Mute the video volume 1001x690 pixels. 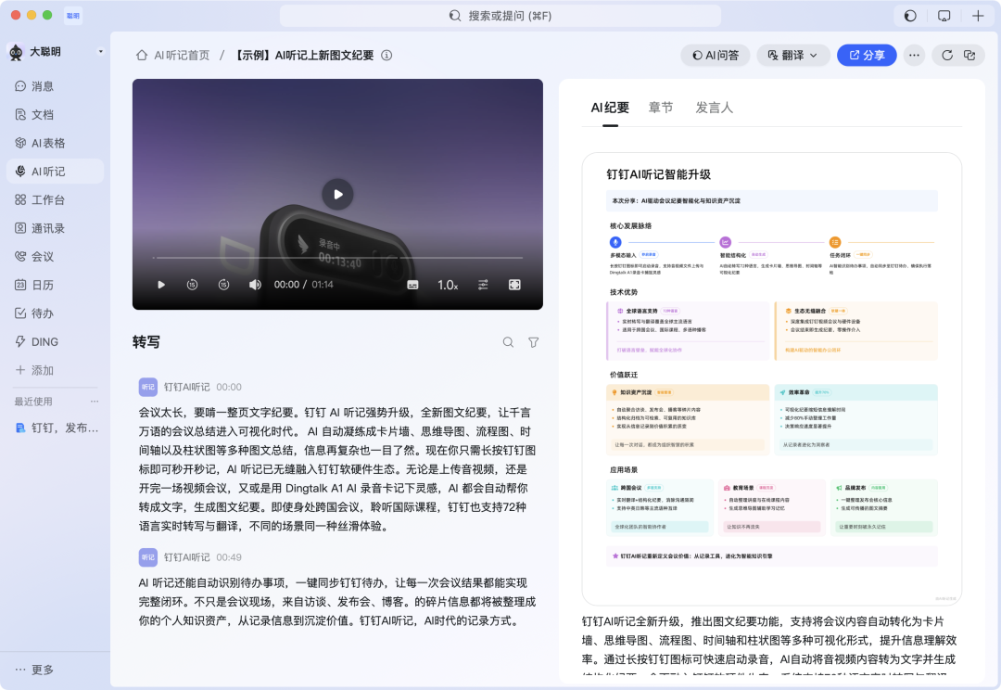(256, 285)
